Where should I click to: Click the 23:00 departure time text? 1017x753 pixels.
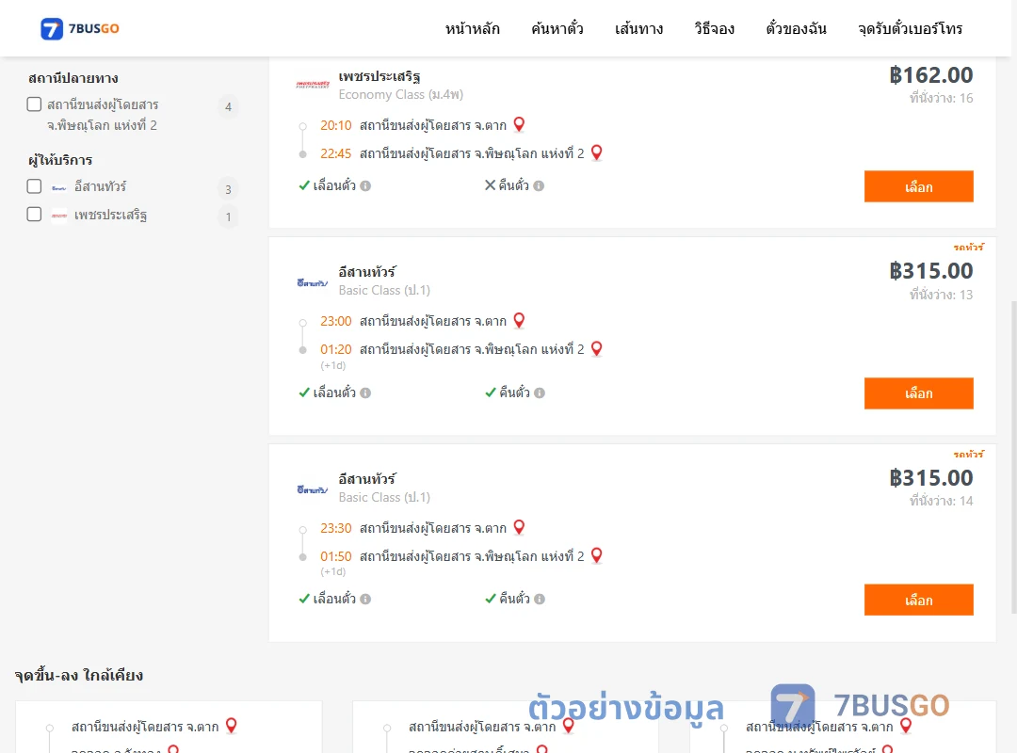pos(336,321)
